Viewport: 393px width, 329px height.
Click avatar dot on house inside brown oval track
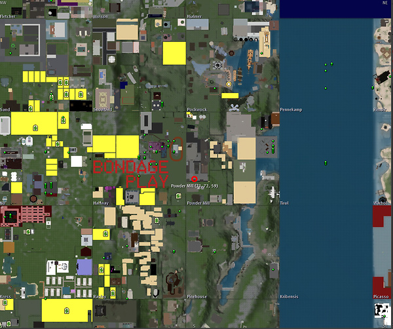point(174,151)
